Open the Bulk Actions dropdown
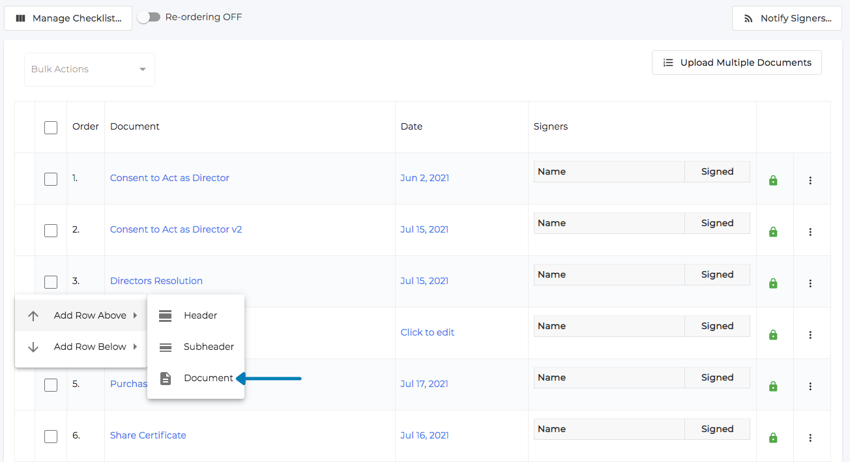This screenshot has height=462, width=850. point(89,69)
